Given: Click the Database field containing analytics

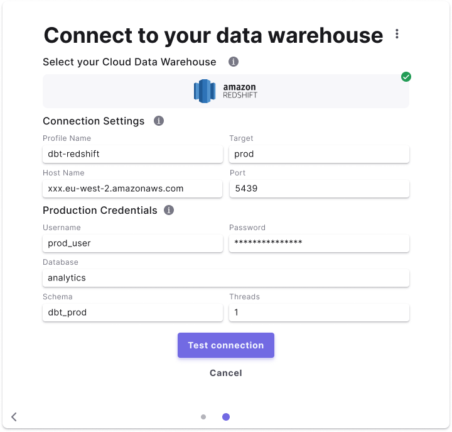Looking at the screenshot, I should pos(225,278).
